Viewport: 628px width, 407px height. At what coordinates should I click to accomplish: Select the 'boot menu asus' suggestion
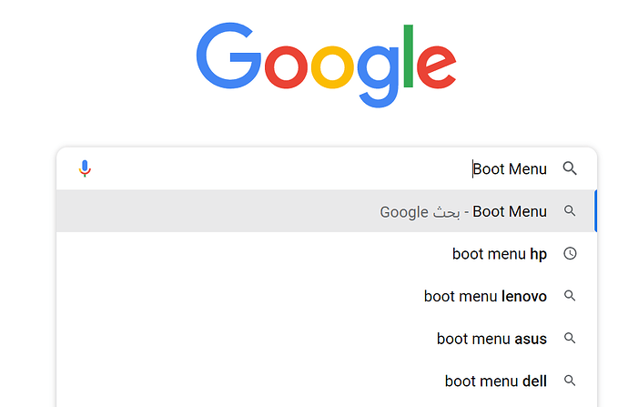(491, 339)
